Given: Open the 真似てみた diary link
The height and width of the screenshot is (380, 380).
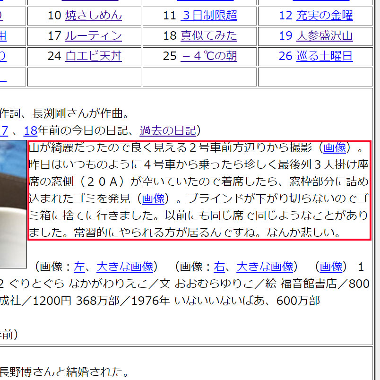Looking at the screenshot, I should click(208, 36).
